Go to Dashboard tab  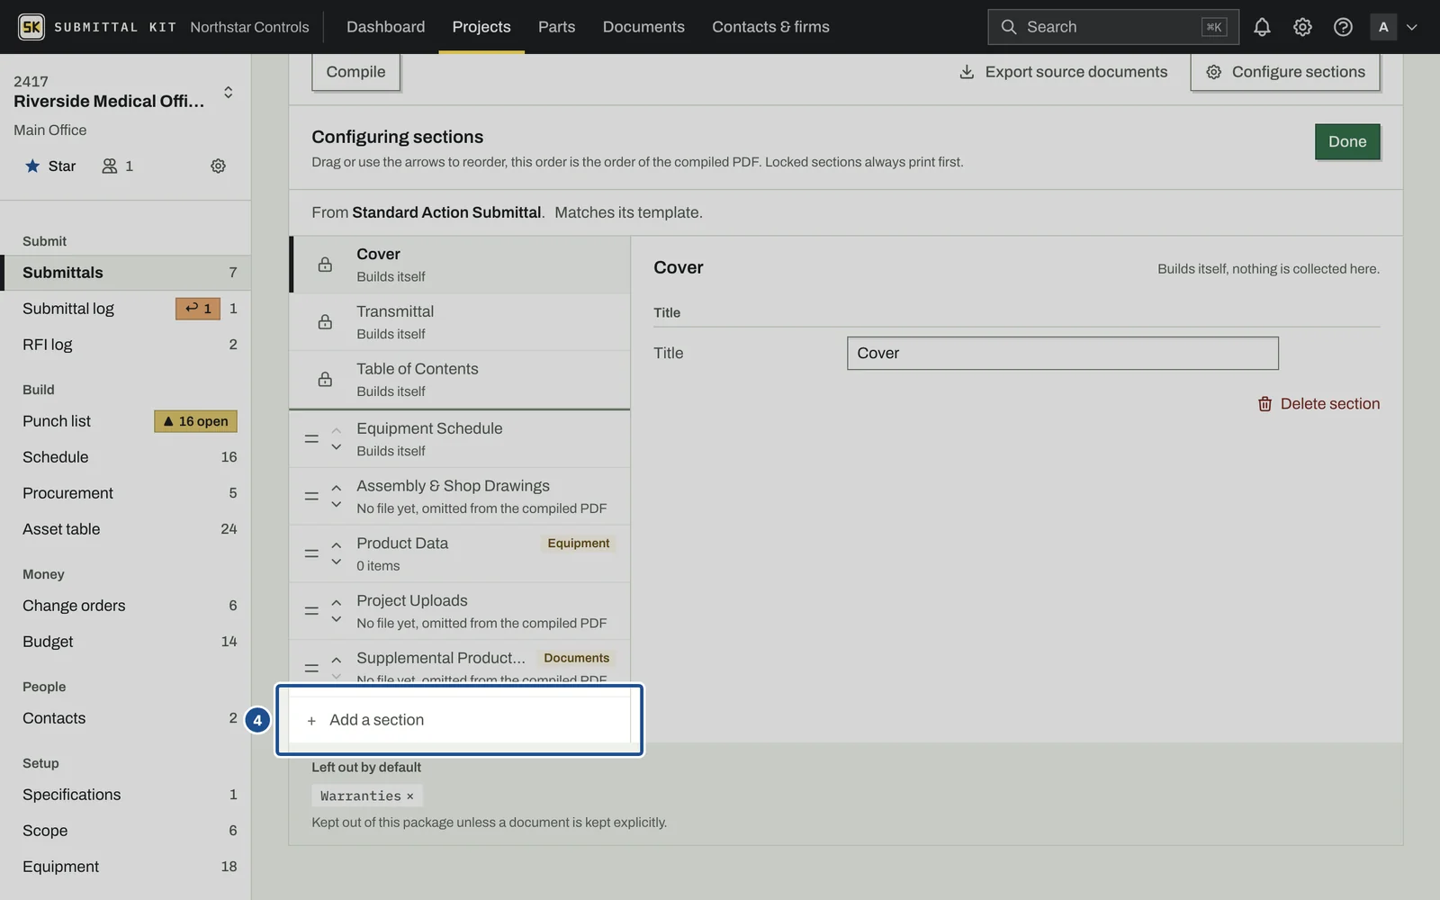(x=385, y=27)
